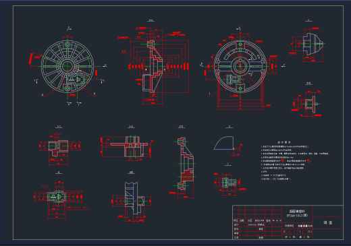Select the central hub circle of the front view
This screenshot has width=351, height=246.
click(x=67, y=66)
